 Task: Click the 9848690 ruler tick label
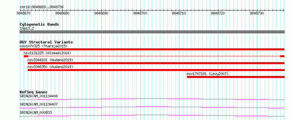[x=101, y=13]
